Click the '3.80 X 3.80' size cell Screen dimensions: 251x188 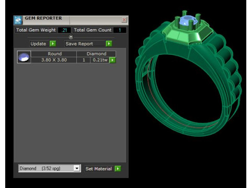54,60
